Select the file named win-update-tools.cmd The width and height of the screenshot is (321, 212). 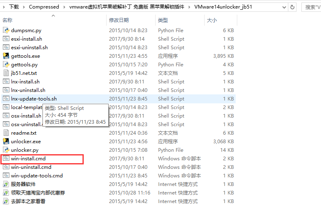coord(37,176)
